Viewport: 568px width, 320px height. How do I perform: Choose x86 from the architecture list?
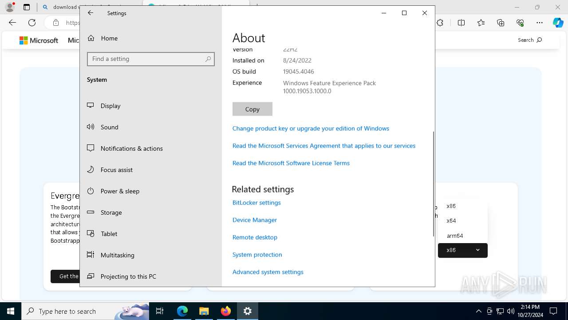pos(463,206)
